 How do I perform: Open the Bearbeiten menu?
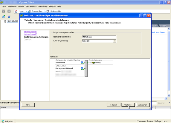click(x=12, y=7)
